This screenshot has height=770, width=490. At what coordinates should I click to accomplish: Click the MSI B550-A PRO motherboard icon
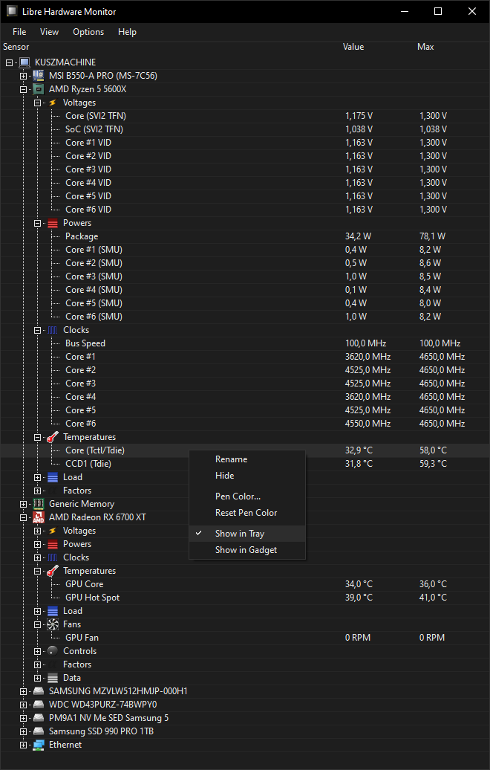pos(38,76)
